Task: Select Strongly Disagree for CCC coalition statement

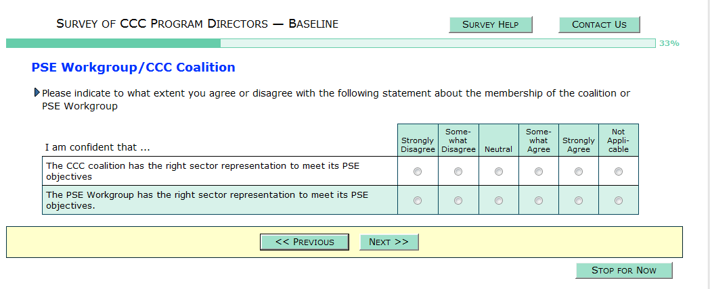Action: [418, 172]
